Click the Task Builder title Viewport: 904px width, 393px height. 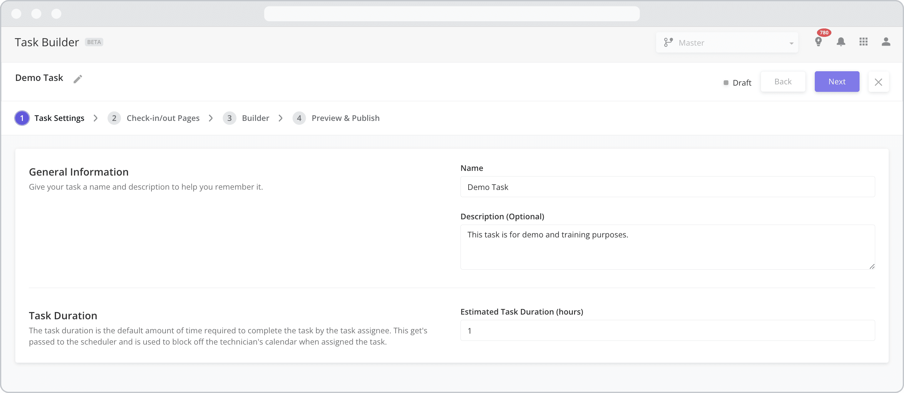[x=47, y=42]
